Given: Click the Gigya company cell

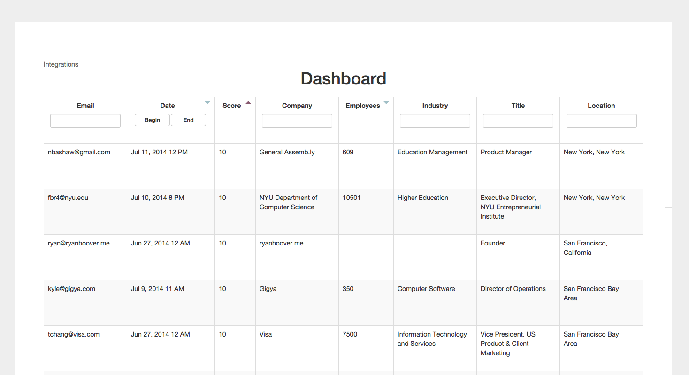Looking at the screenshot, I should click(268, 289).
